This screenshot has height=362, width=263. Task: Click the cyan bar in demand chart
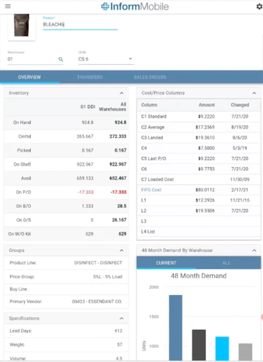(x=222, y=348)
